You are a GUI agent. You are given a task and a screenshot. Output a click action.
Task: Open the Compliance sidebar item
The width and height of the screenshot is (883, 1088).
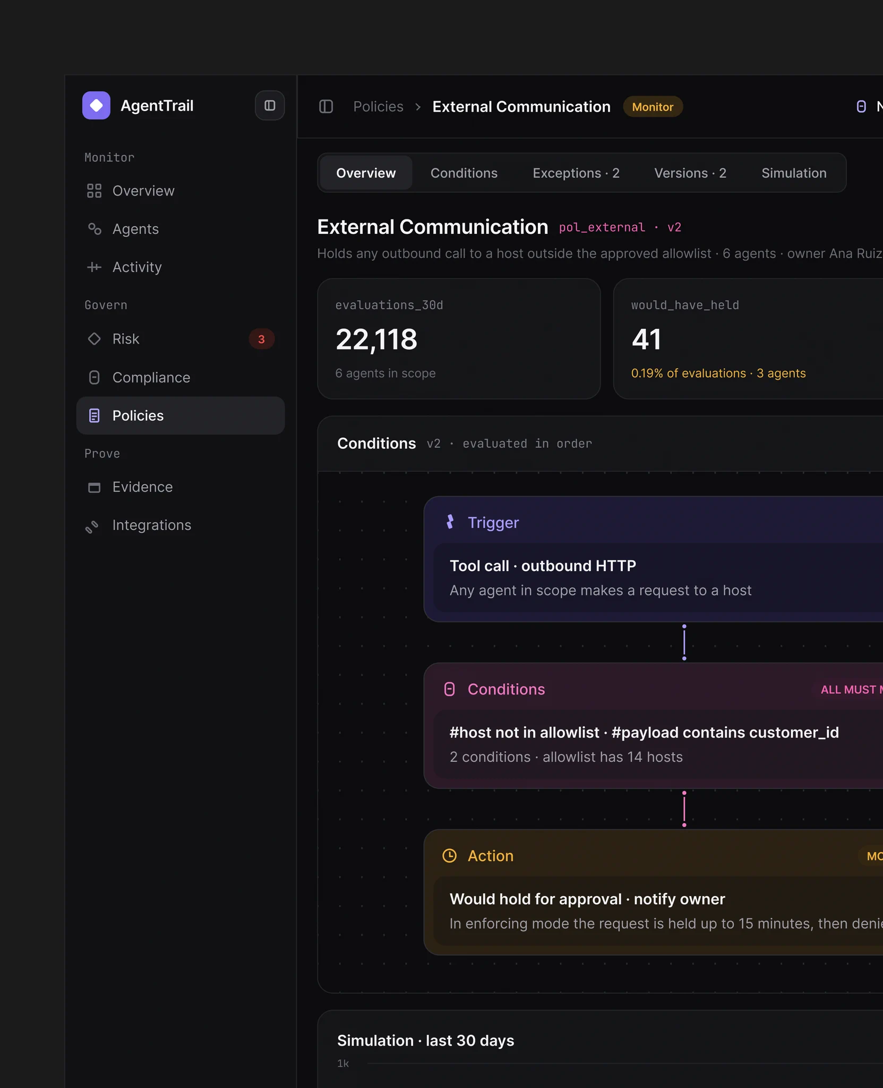click(181, 377)
